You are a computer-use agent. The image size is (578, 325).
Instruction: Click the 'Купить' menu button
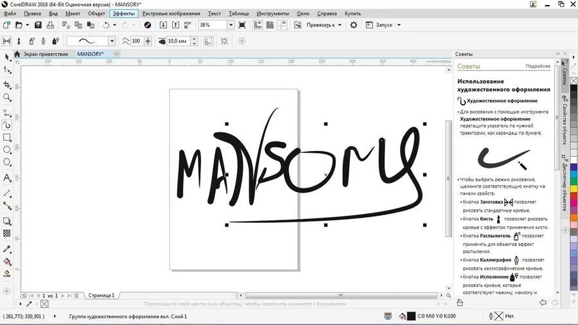[x=353, y=13]
